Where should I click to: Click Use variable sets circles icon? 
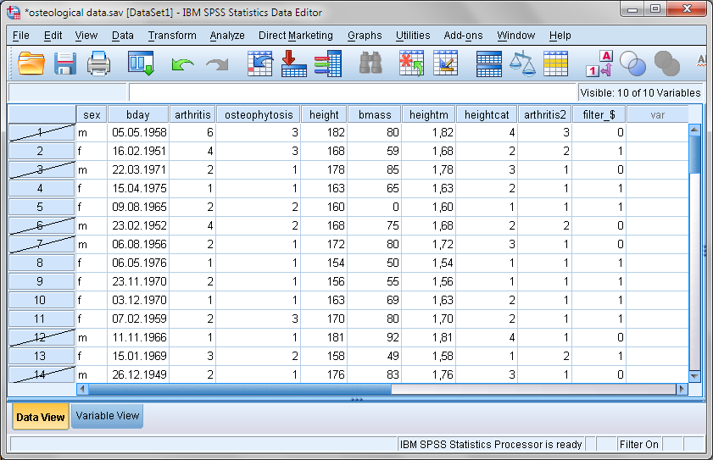[632, 64]
